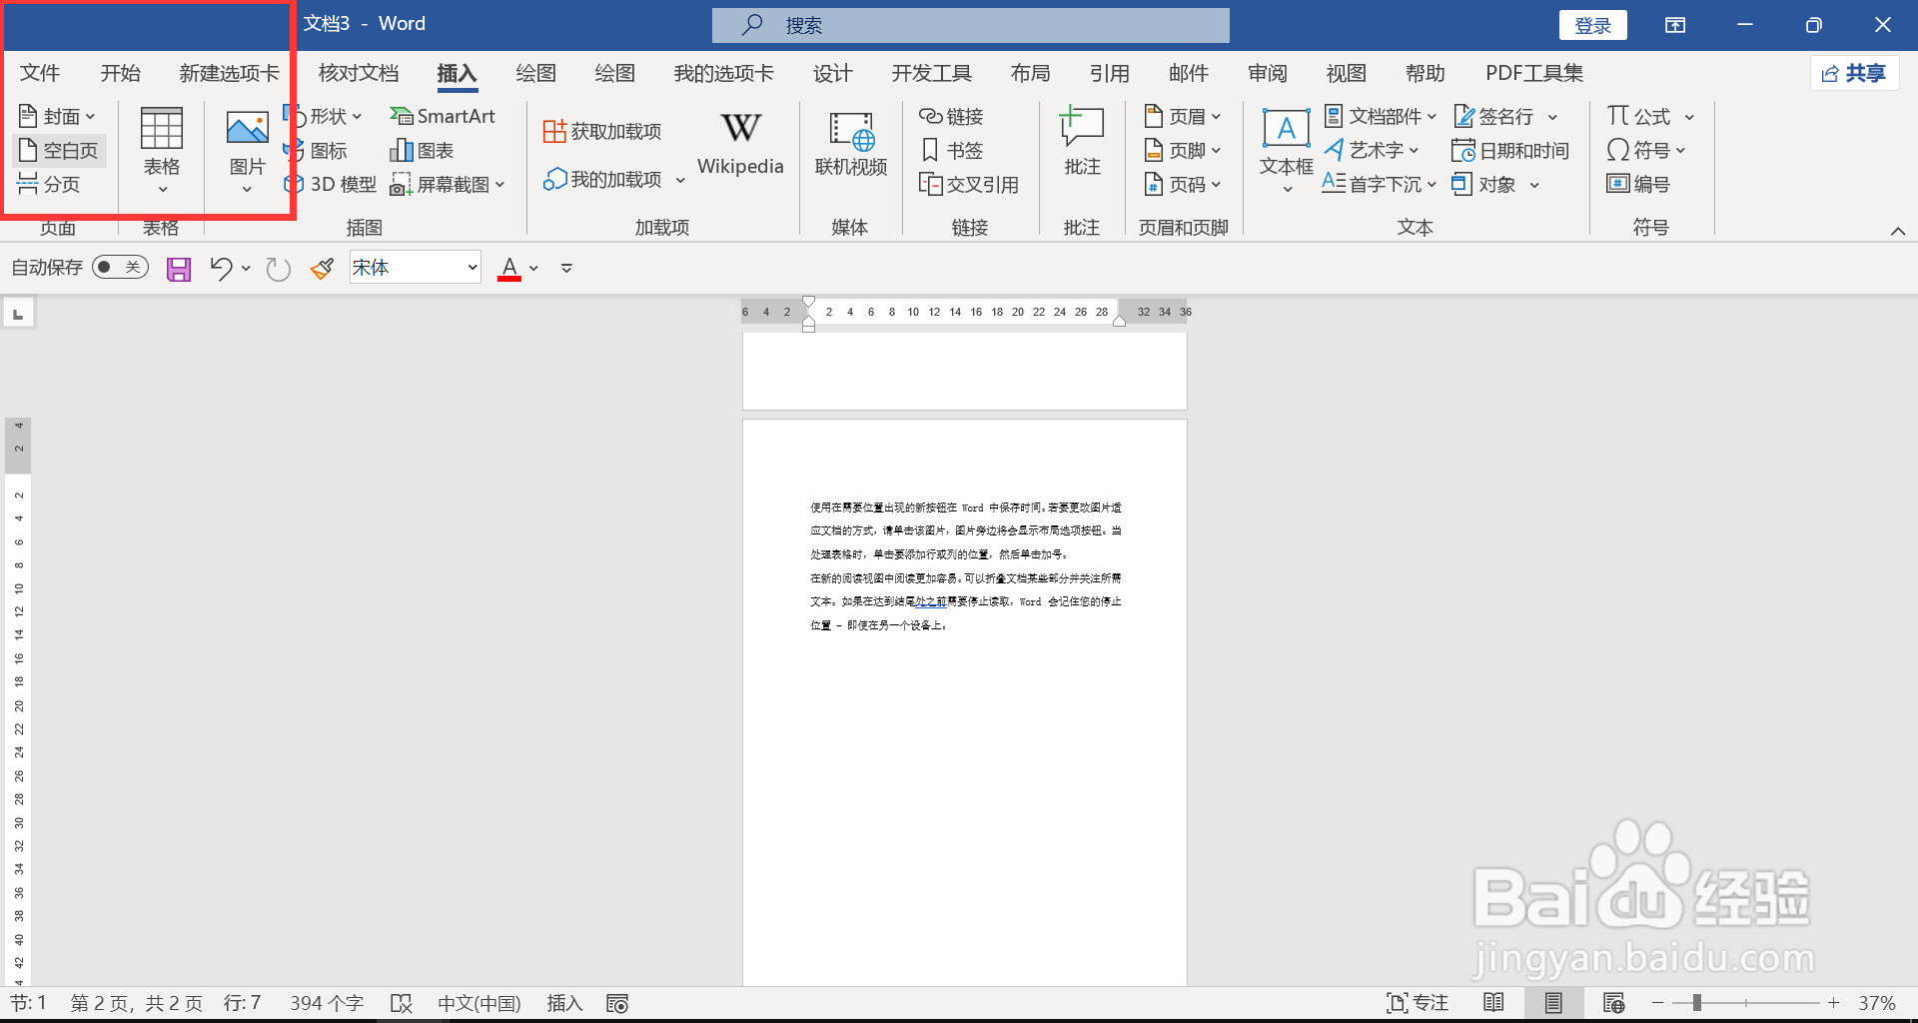
Task: Open font color dropdown arrow
Action: coord(534,269)
